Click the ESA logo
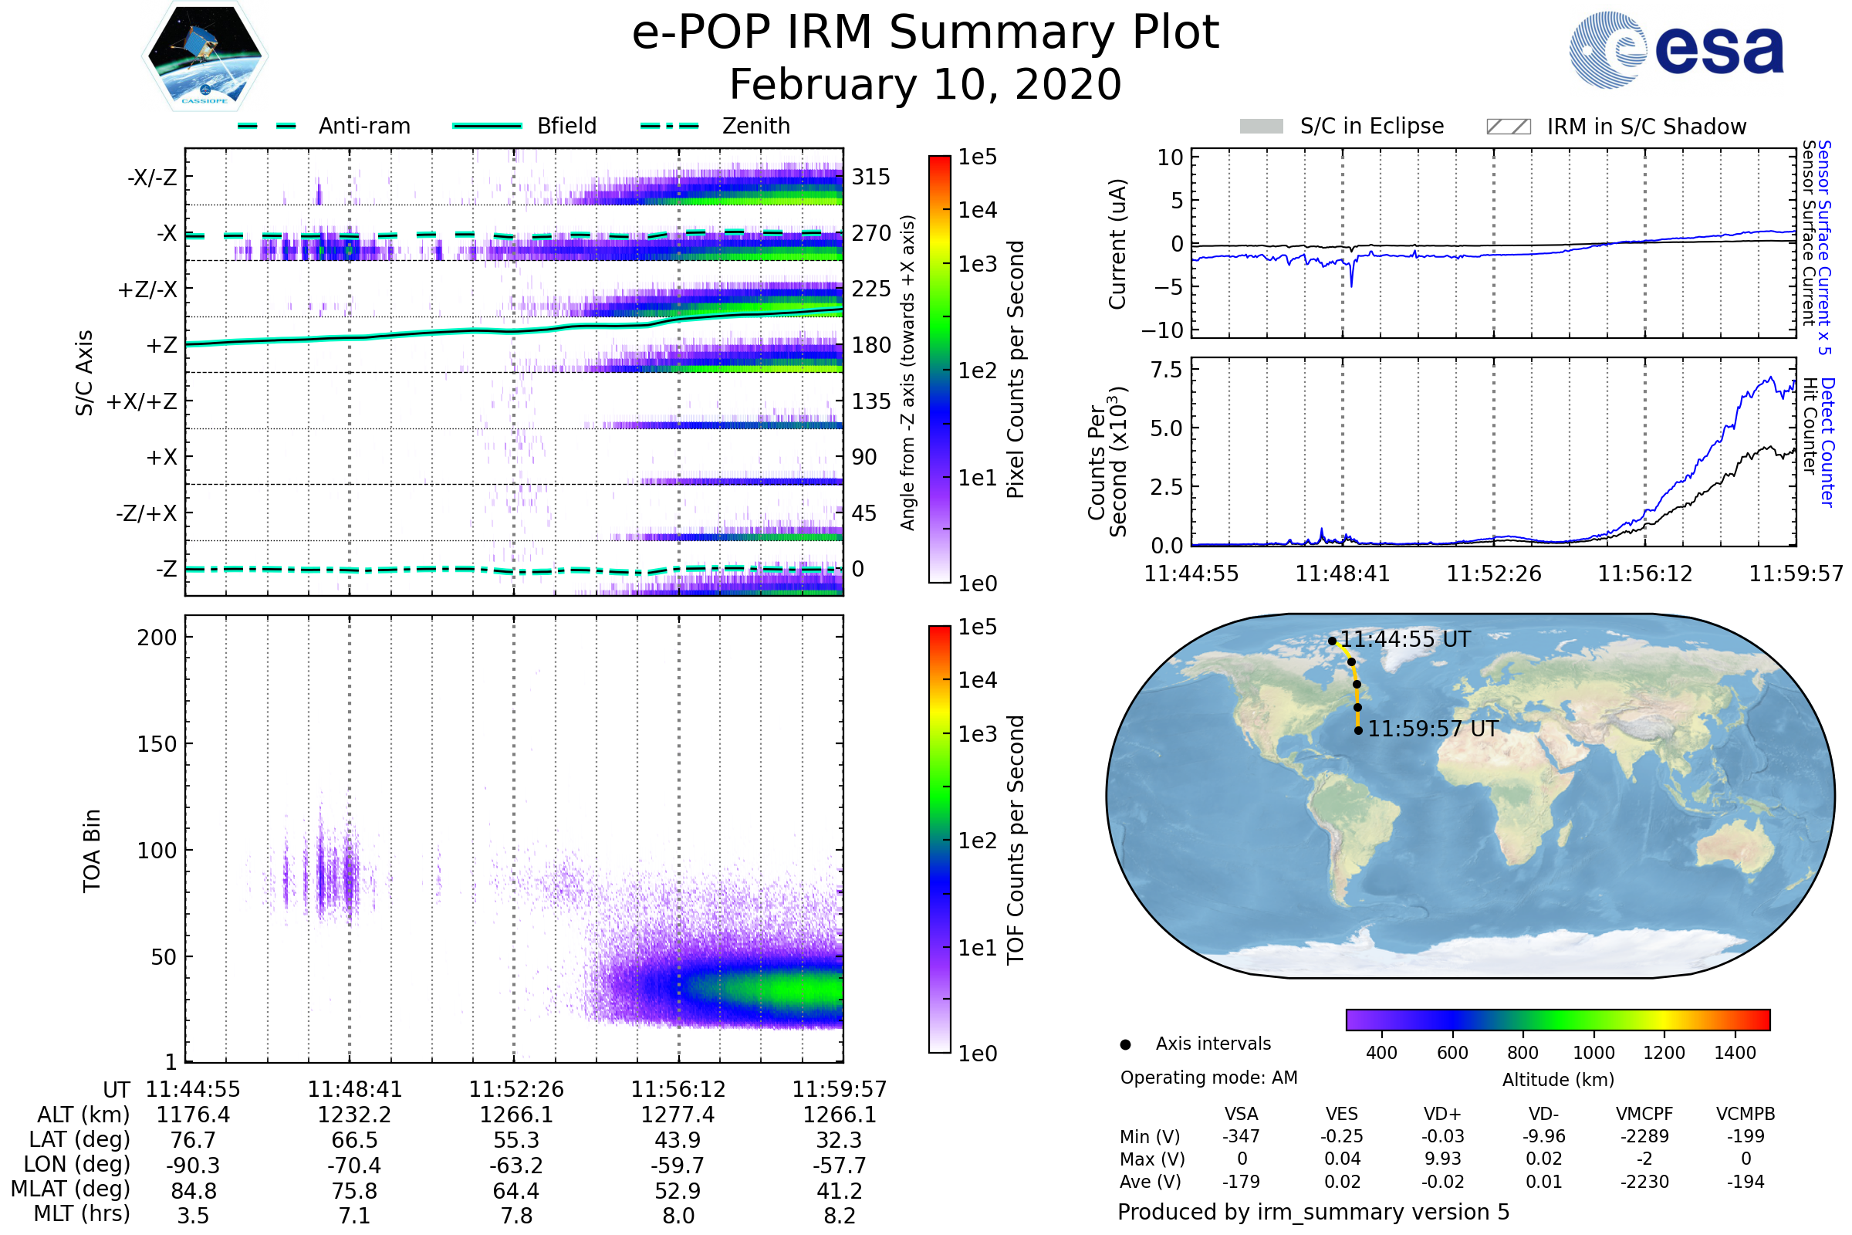Image resolution: width=1852 pixels, height=1235 pixels. click(x=1675, y=50)
